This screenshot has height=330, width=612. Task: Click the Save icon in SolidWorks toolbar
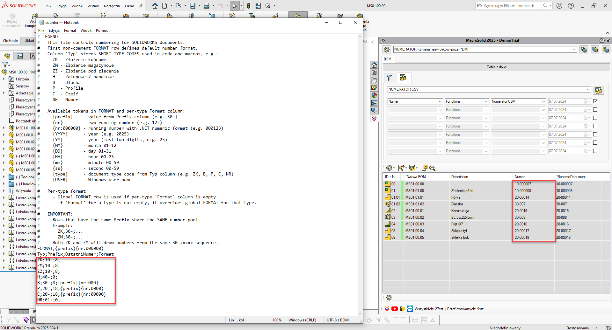193,6
